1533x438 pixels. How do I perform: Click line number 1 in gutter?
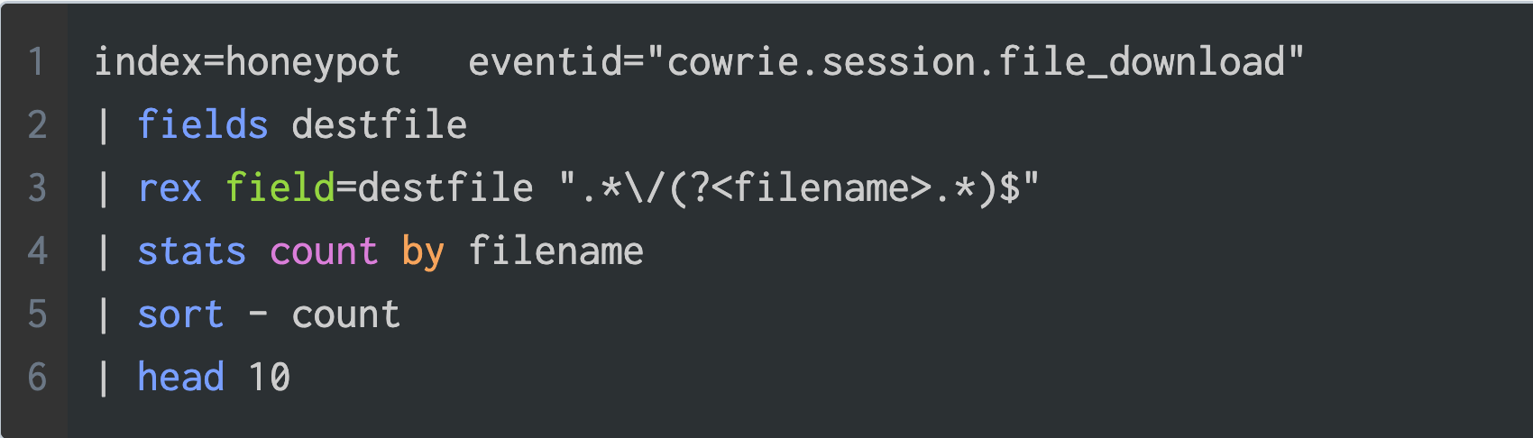(36, 62)
